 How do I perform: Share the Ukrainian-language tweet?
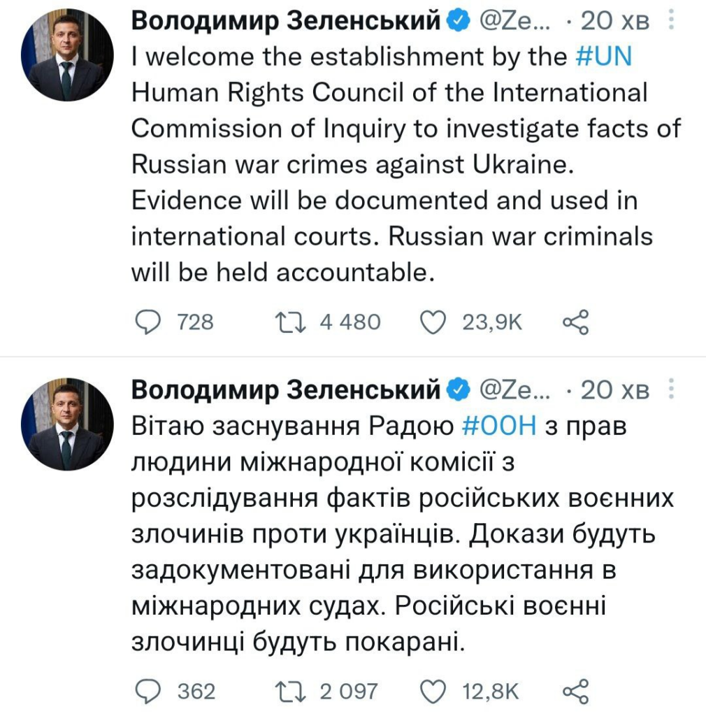tap(575, 692)
